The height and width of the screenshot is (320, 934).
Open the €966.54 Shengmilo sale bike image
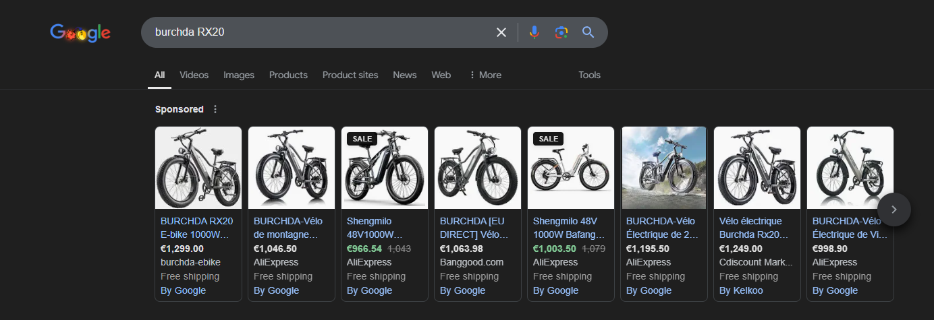(385, 168)
